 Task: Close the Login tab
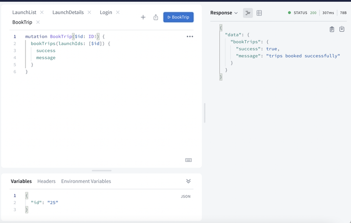click(x=118, y=12)
